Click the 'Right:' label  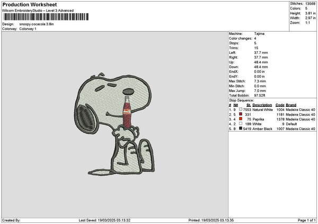point(233,58)
